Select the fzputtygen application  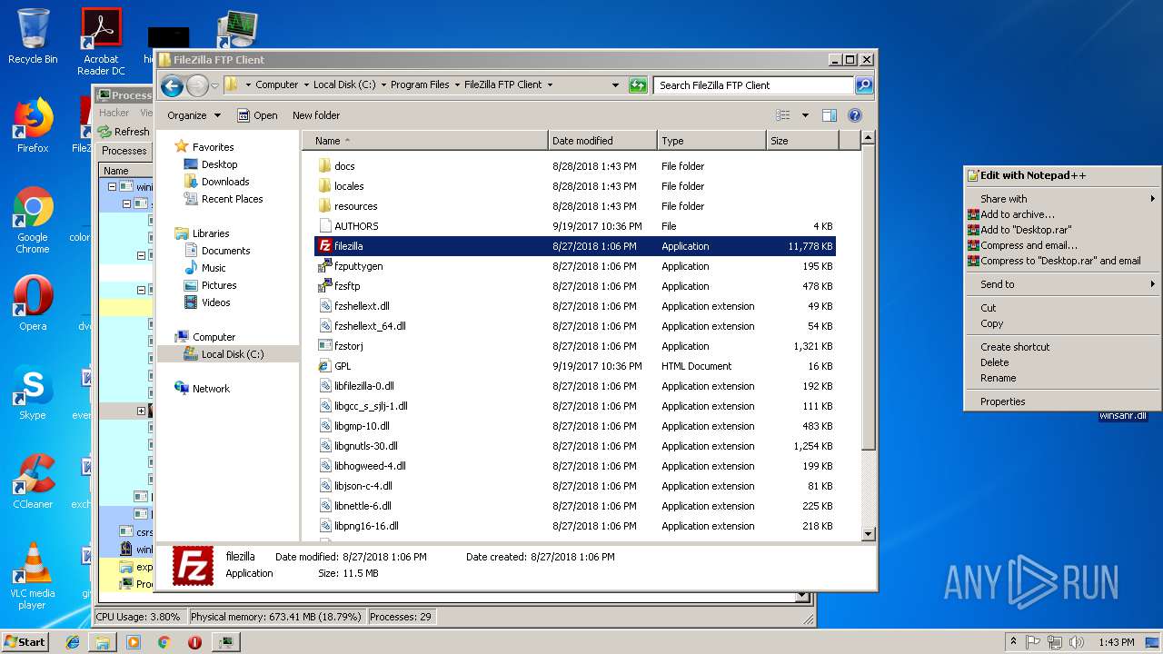coord(575,266)
